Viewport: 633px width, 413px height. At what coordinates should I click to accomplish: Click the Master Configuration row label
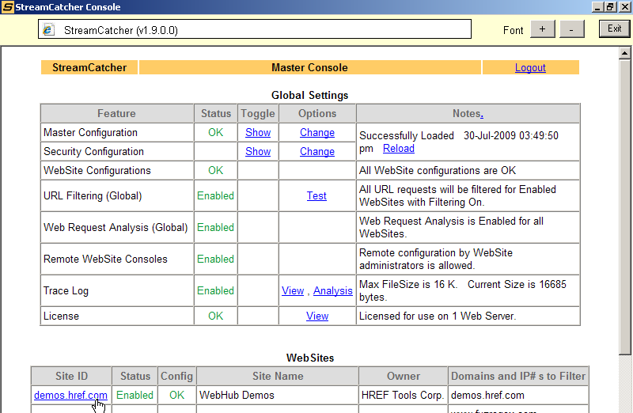[x=90, y=132]
